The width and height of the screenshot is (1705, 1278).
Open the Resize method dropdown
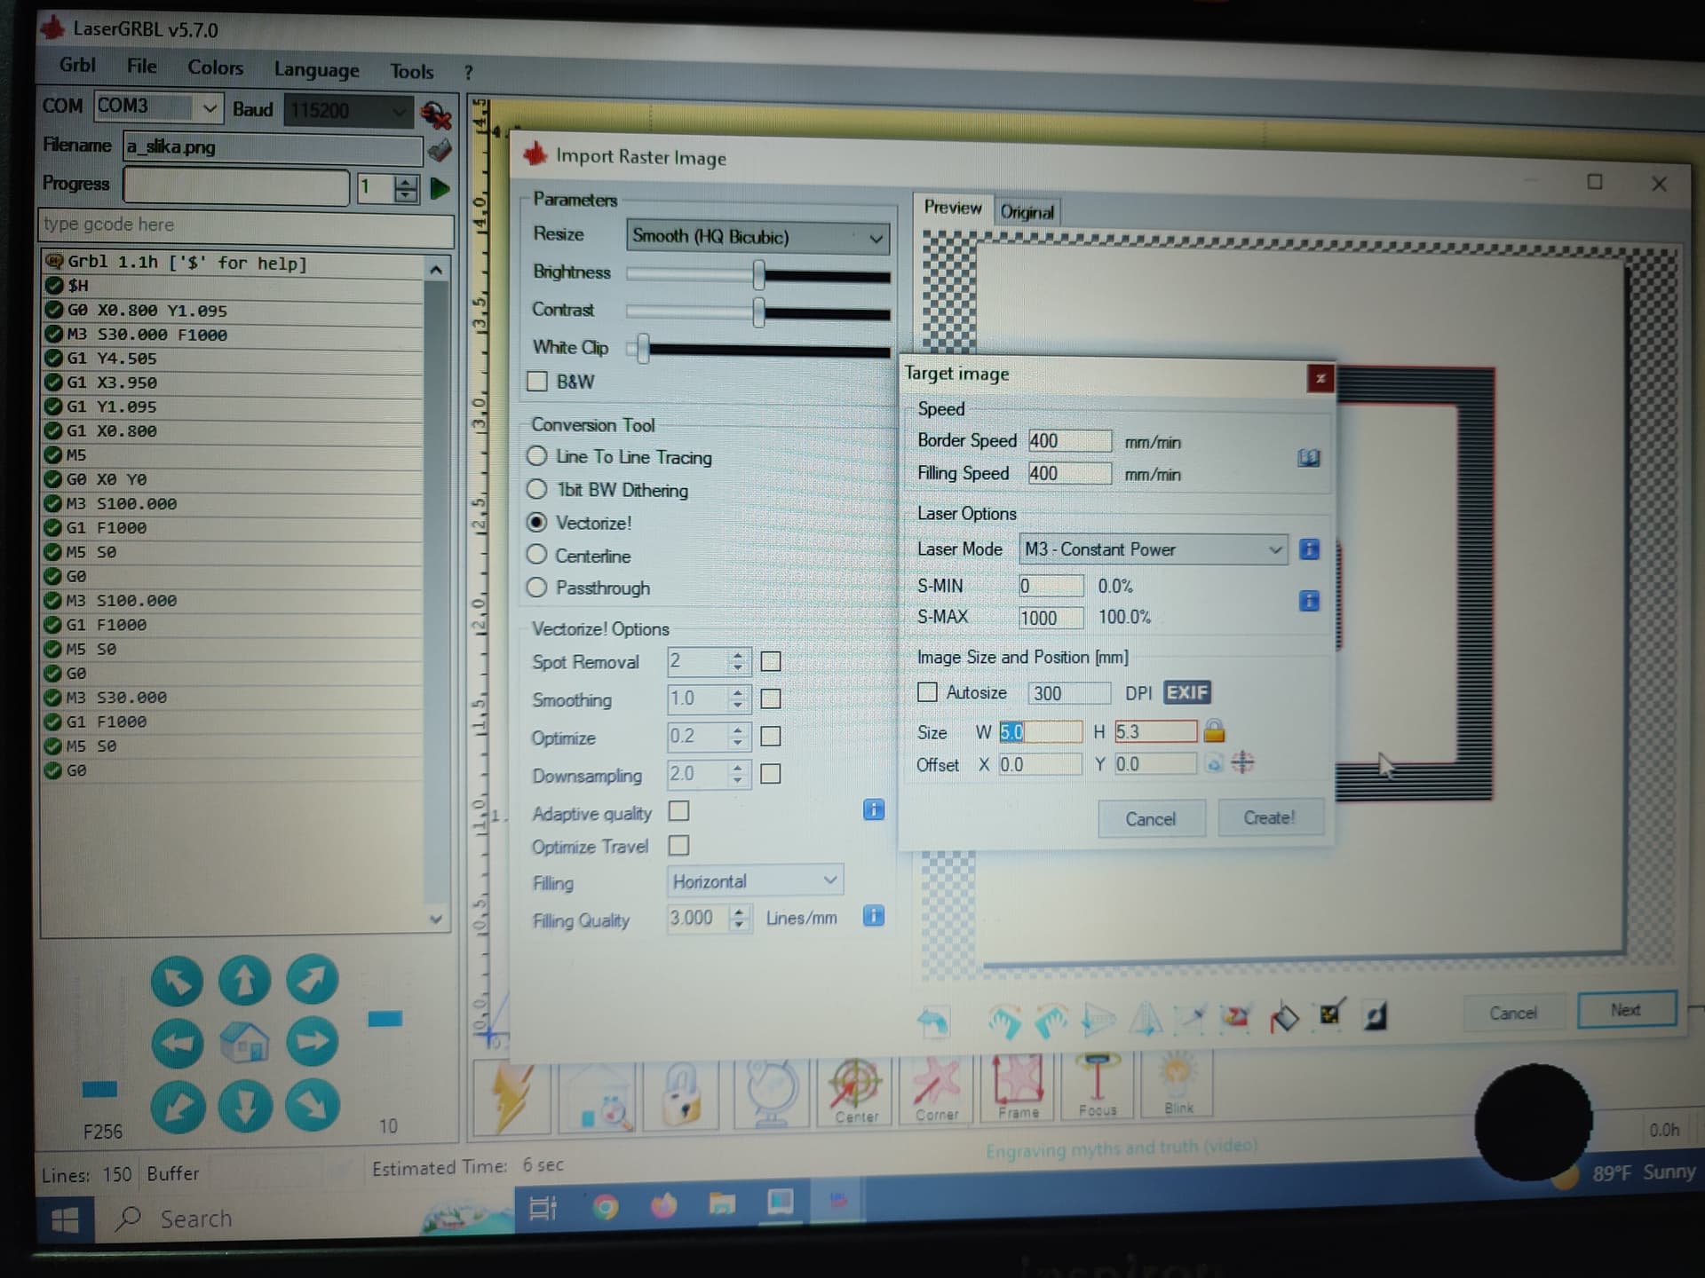tap(757, 237)
